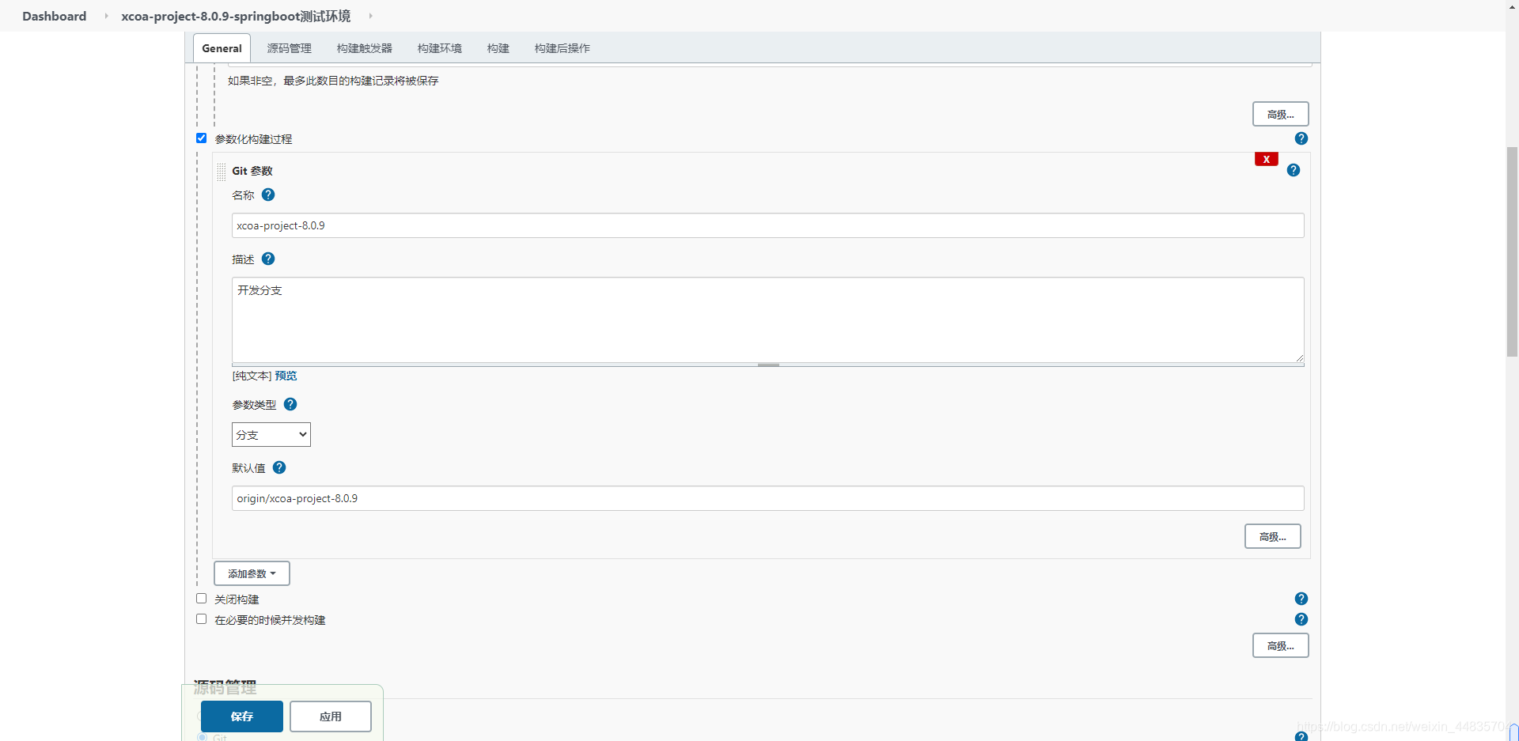Click 应用 button to apply

pos(331,716)
